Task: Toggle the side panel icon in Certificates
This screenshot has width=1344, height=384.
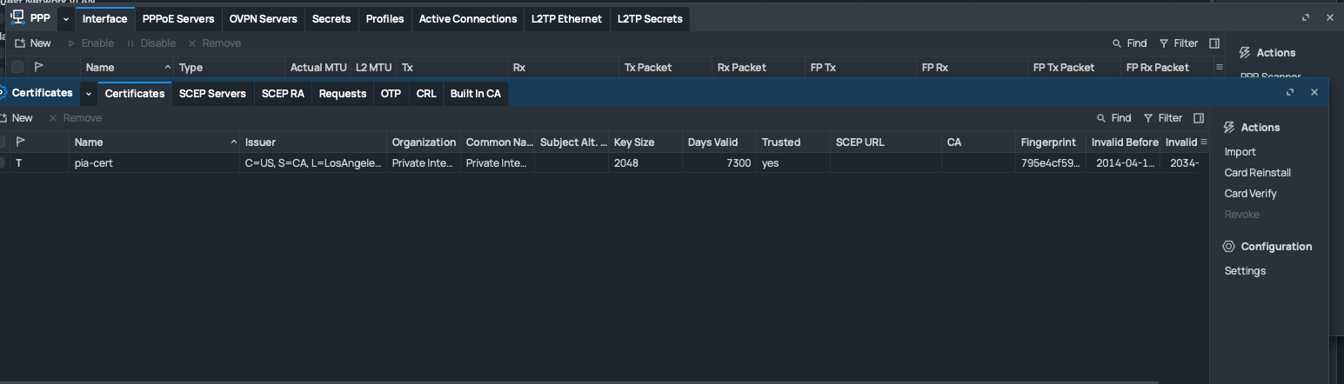Action: pyautogui.click(x=1199, y=118)
